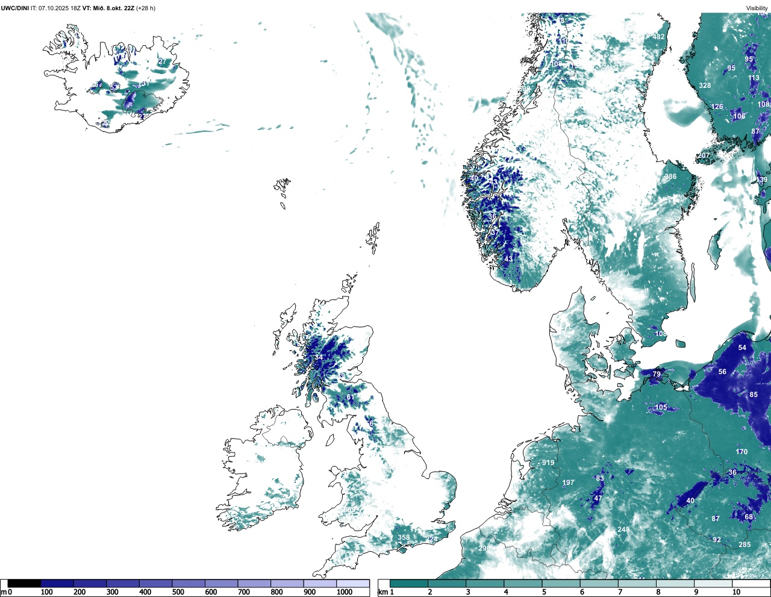Click the "10" tick on kilometre scale

[736, 592]
